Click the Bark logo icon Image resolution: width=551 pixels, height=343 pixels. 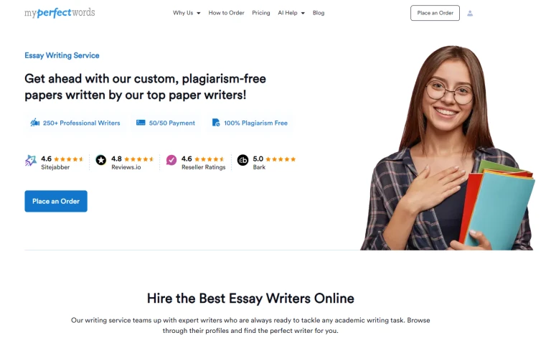click(242, 160)
